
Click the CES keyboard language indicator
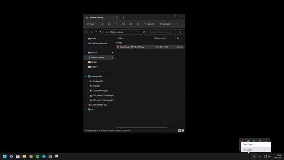click(x=260, y=156)
